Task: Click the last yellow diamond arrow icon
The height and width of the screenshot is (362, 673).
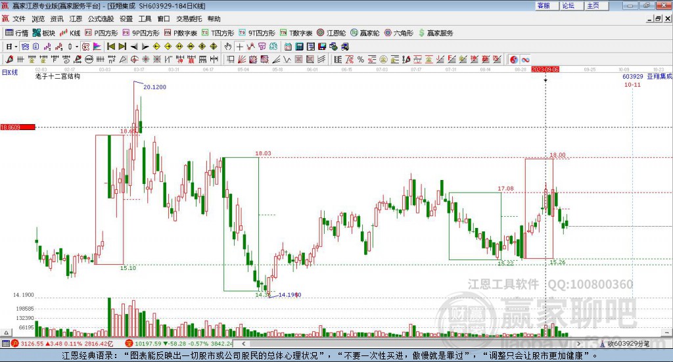Action: [x=214, y=47]
